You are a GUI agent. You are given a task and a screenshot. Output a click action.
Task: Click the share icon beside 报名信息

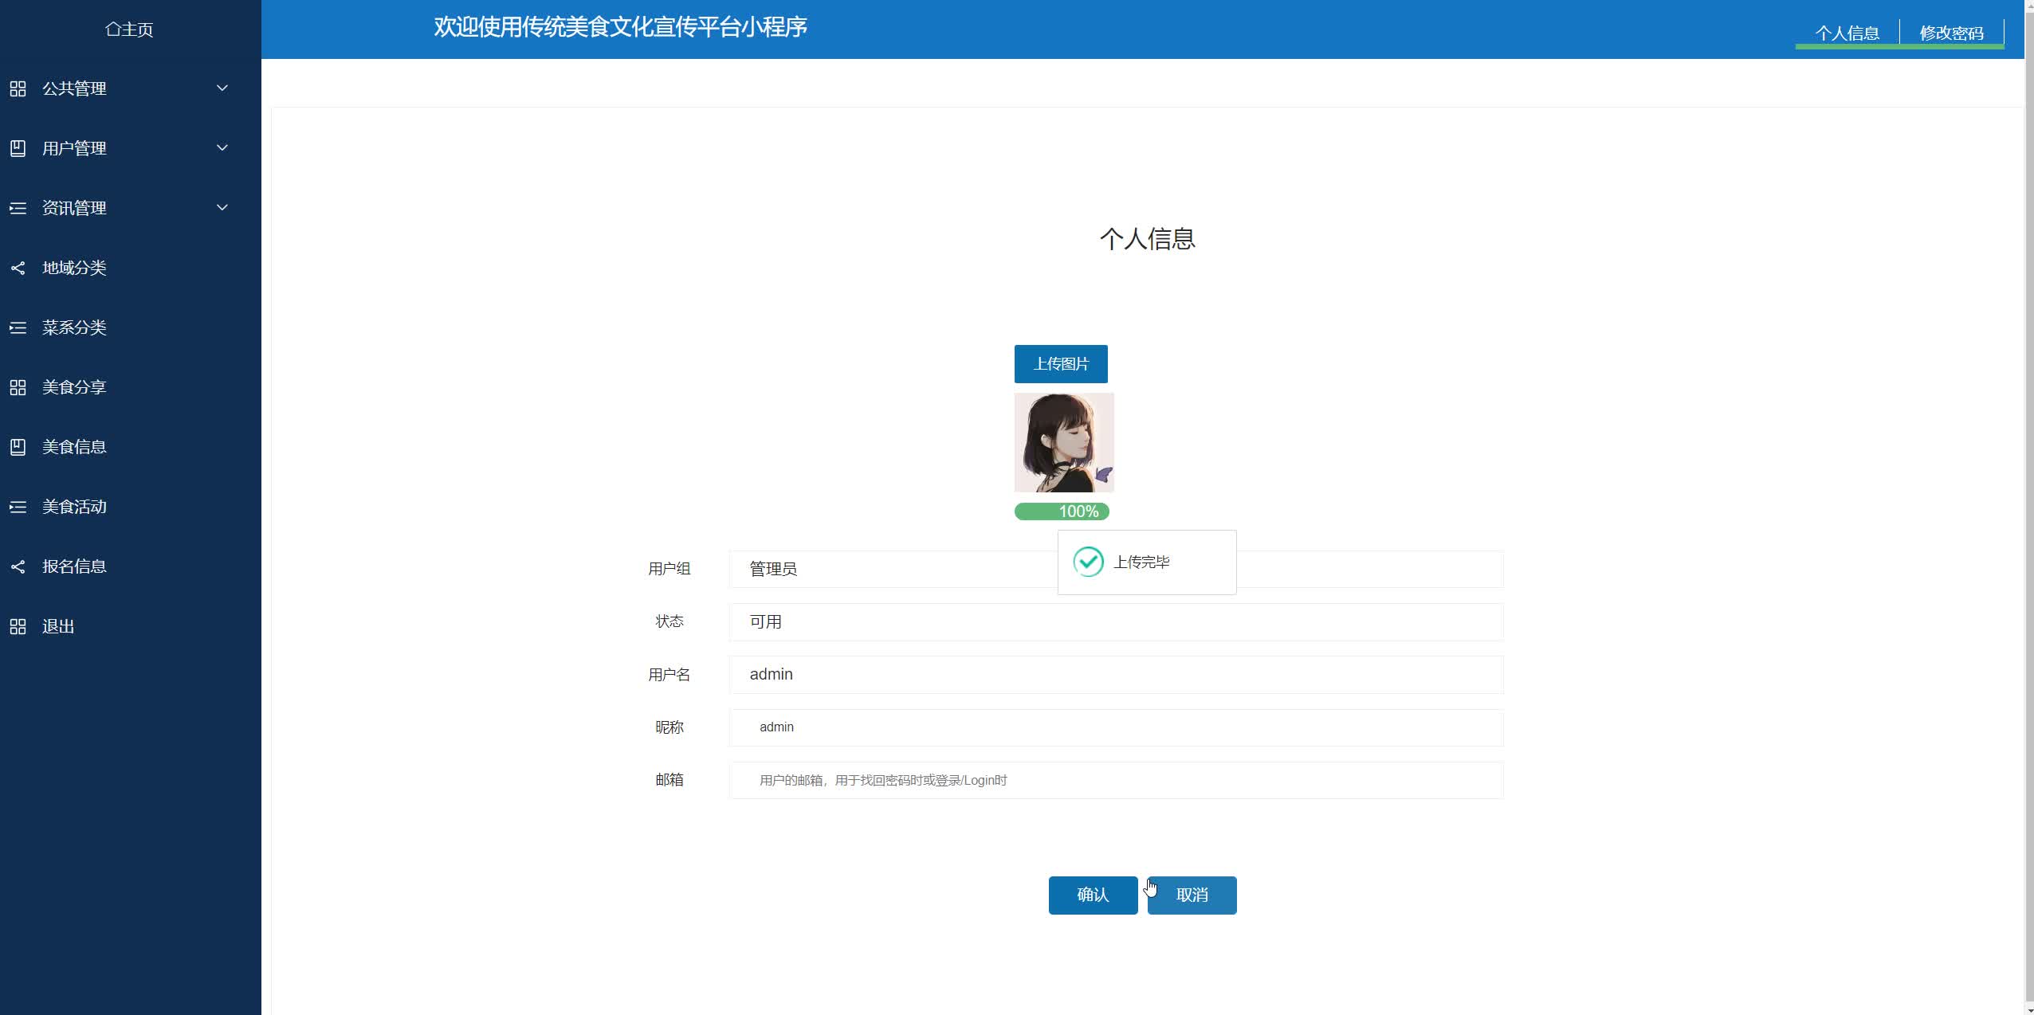[x=18, y=566]
